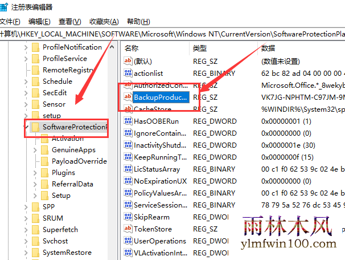Image resolution: width=345 pixels, height=260 pixels.
Task: Select the SystemRestore folder icon
Action: 36,253
